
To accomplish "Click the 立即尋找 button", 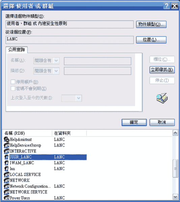I will pos(162,70).
